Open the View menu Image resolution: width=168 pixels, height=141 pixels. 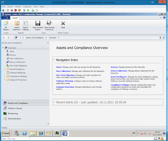tap(35, 7)
